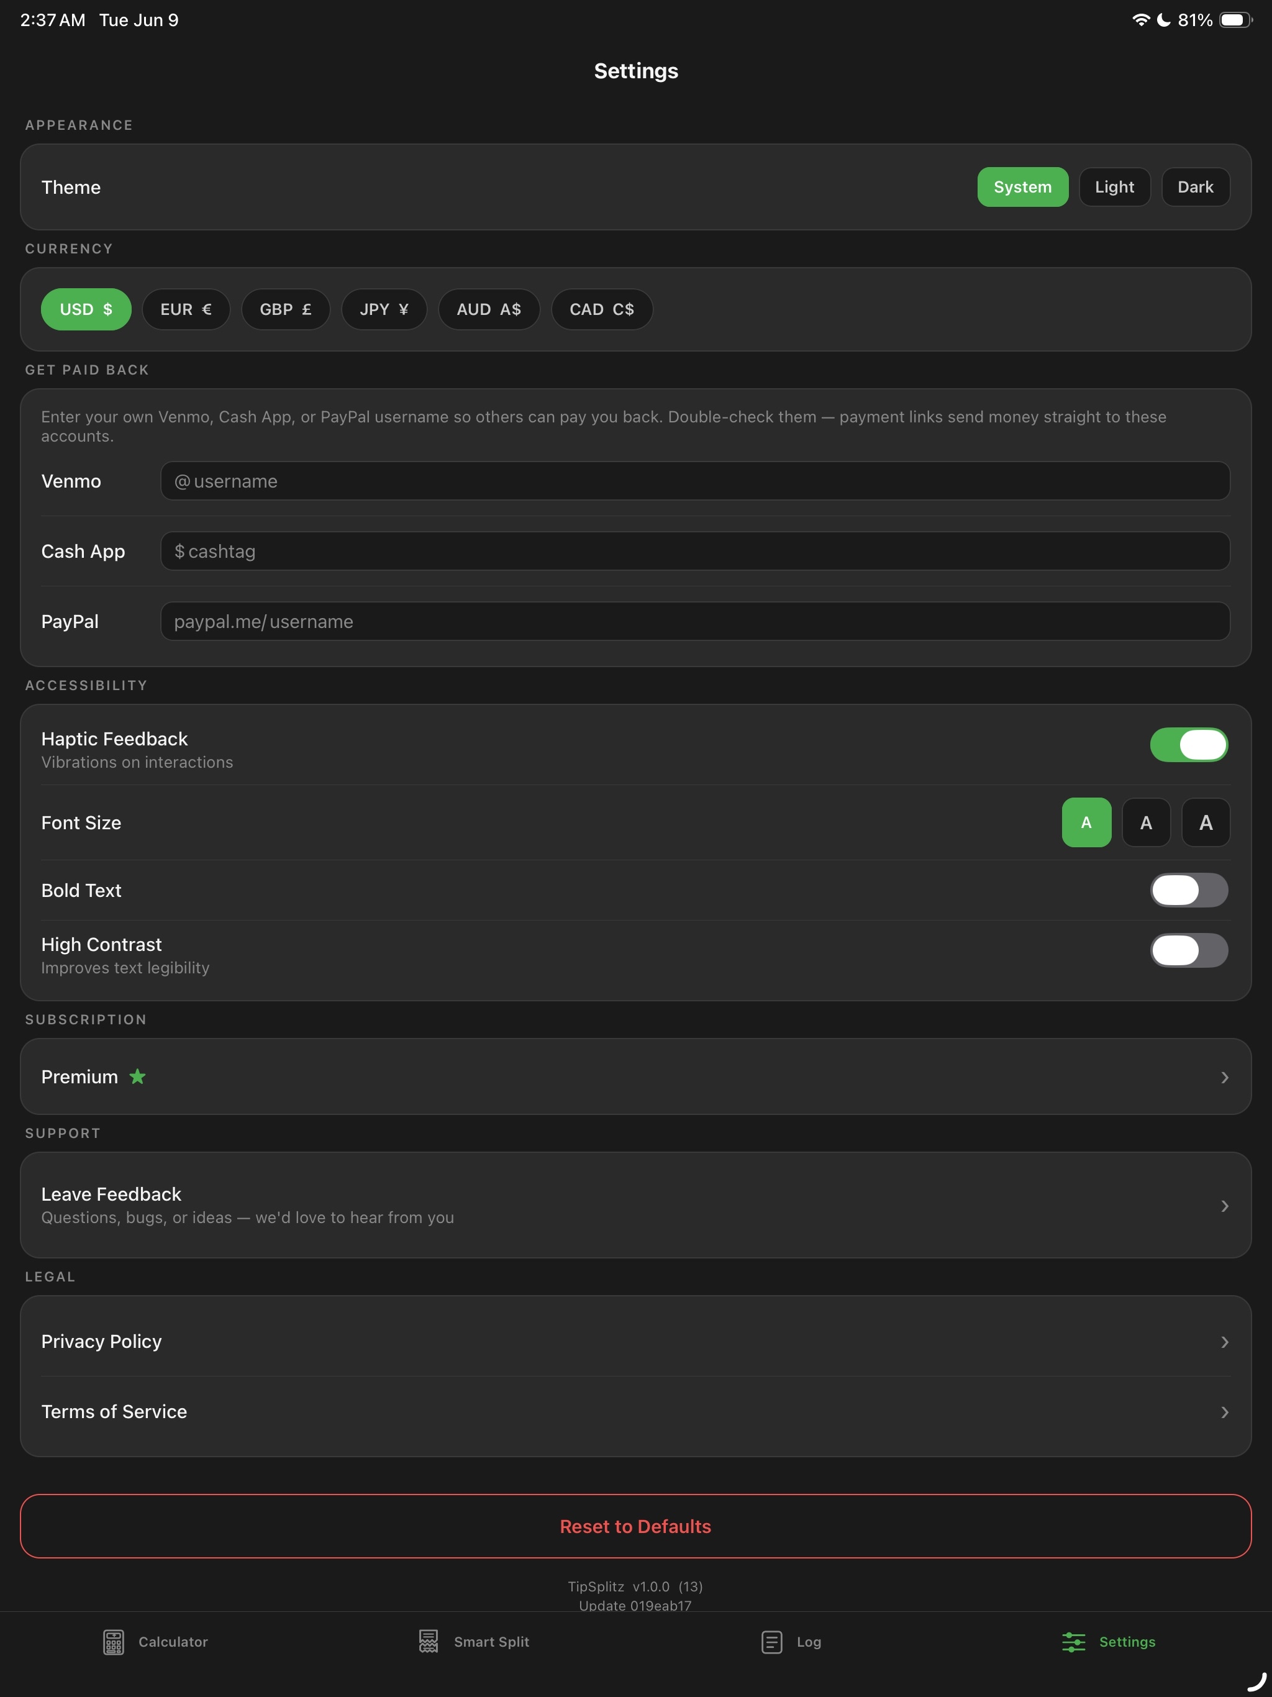Focus the PayPal username field

tap(695, 621)
